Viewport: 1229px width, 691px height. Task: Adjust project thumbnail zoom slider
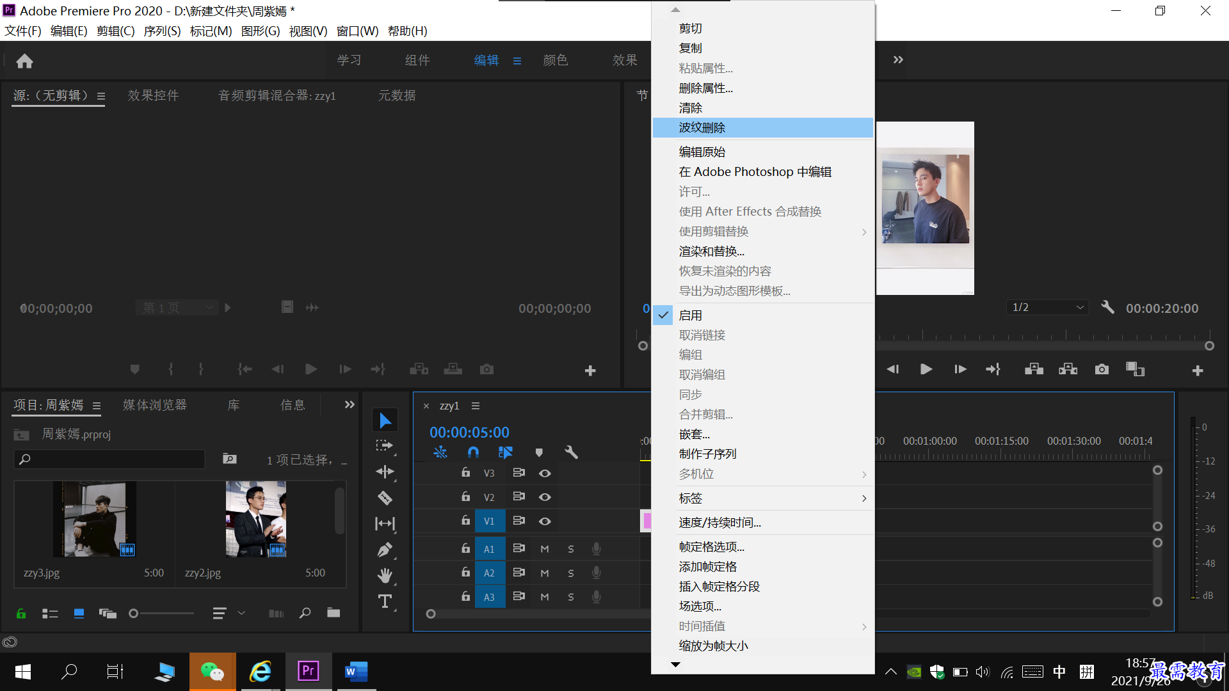click(x=133, y=614)
